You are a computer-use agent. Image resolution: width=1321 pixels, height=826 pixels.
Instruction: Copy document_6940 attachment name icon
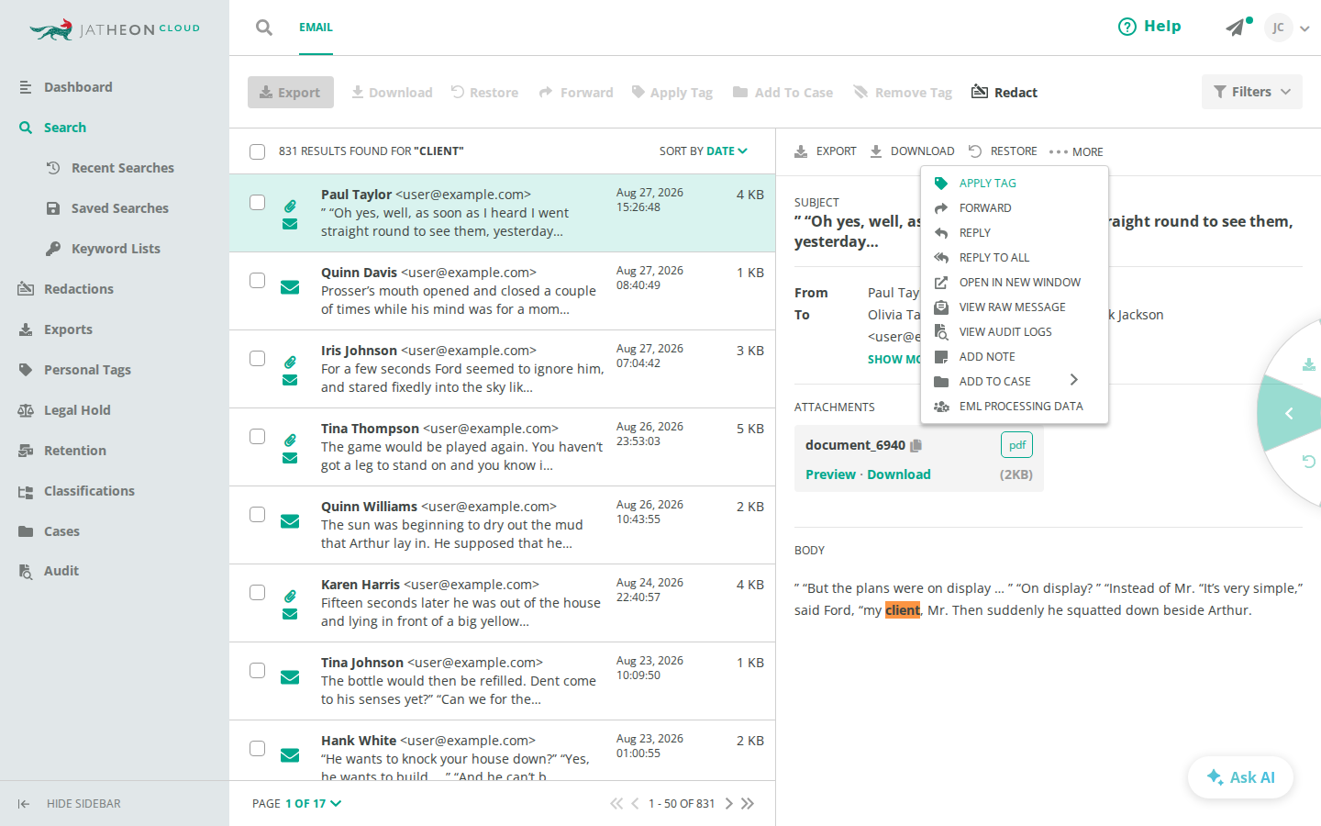[x=916, y=445]
